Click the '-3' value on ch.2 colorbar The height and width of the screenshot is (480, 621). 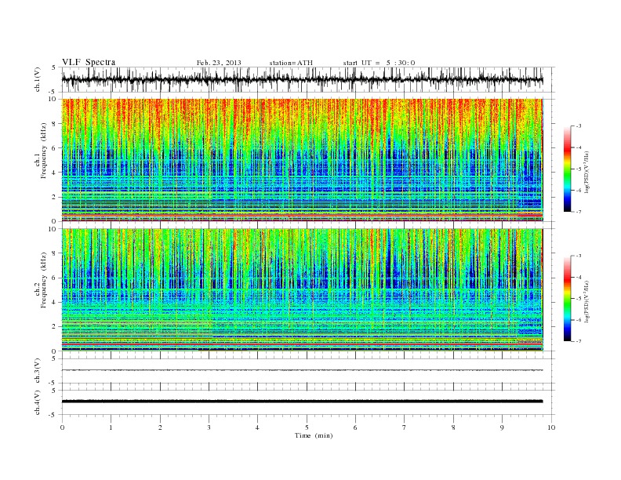(x=579, y=256)
